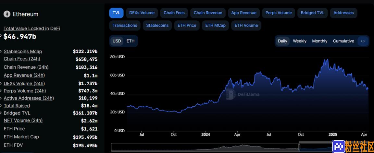374x153 pixels.
Task: Toggle the App Revenue chart metric
Action: pyautogui.click(x=244, y=13)
